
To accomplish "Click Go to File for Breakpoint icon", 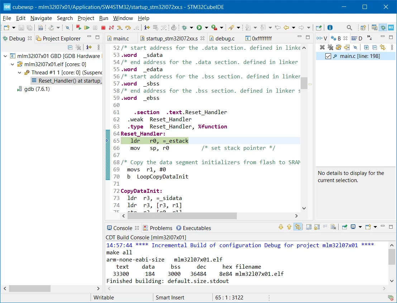I will [346, 47].
